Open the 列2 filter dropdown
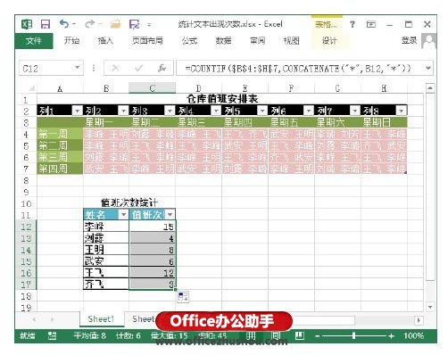Image resolution: width=448 pixels, height=355 pixels. (x=123, y=111)
